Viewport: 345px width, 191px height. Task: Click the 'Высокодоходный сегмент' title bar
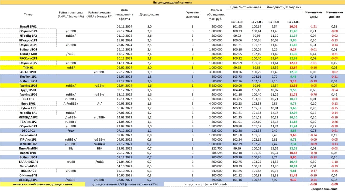[x=172, y=2]
